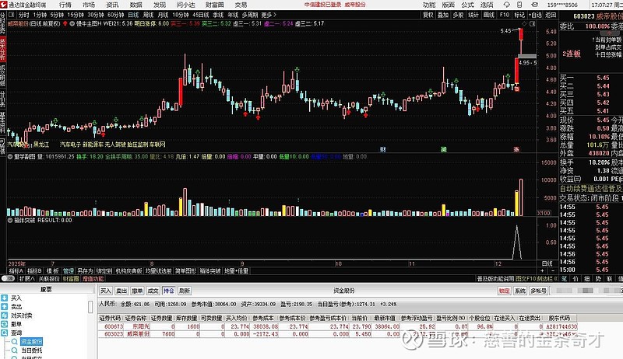623x359 pixels.
Task: Click the 画线 toolbar button
Action: coord(489,15)
